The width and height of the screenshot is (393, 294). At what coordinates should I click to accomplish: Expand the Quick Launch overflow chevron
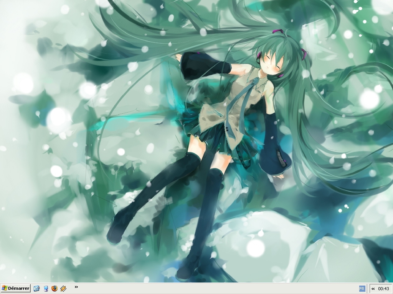point(76,287)
